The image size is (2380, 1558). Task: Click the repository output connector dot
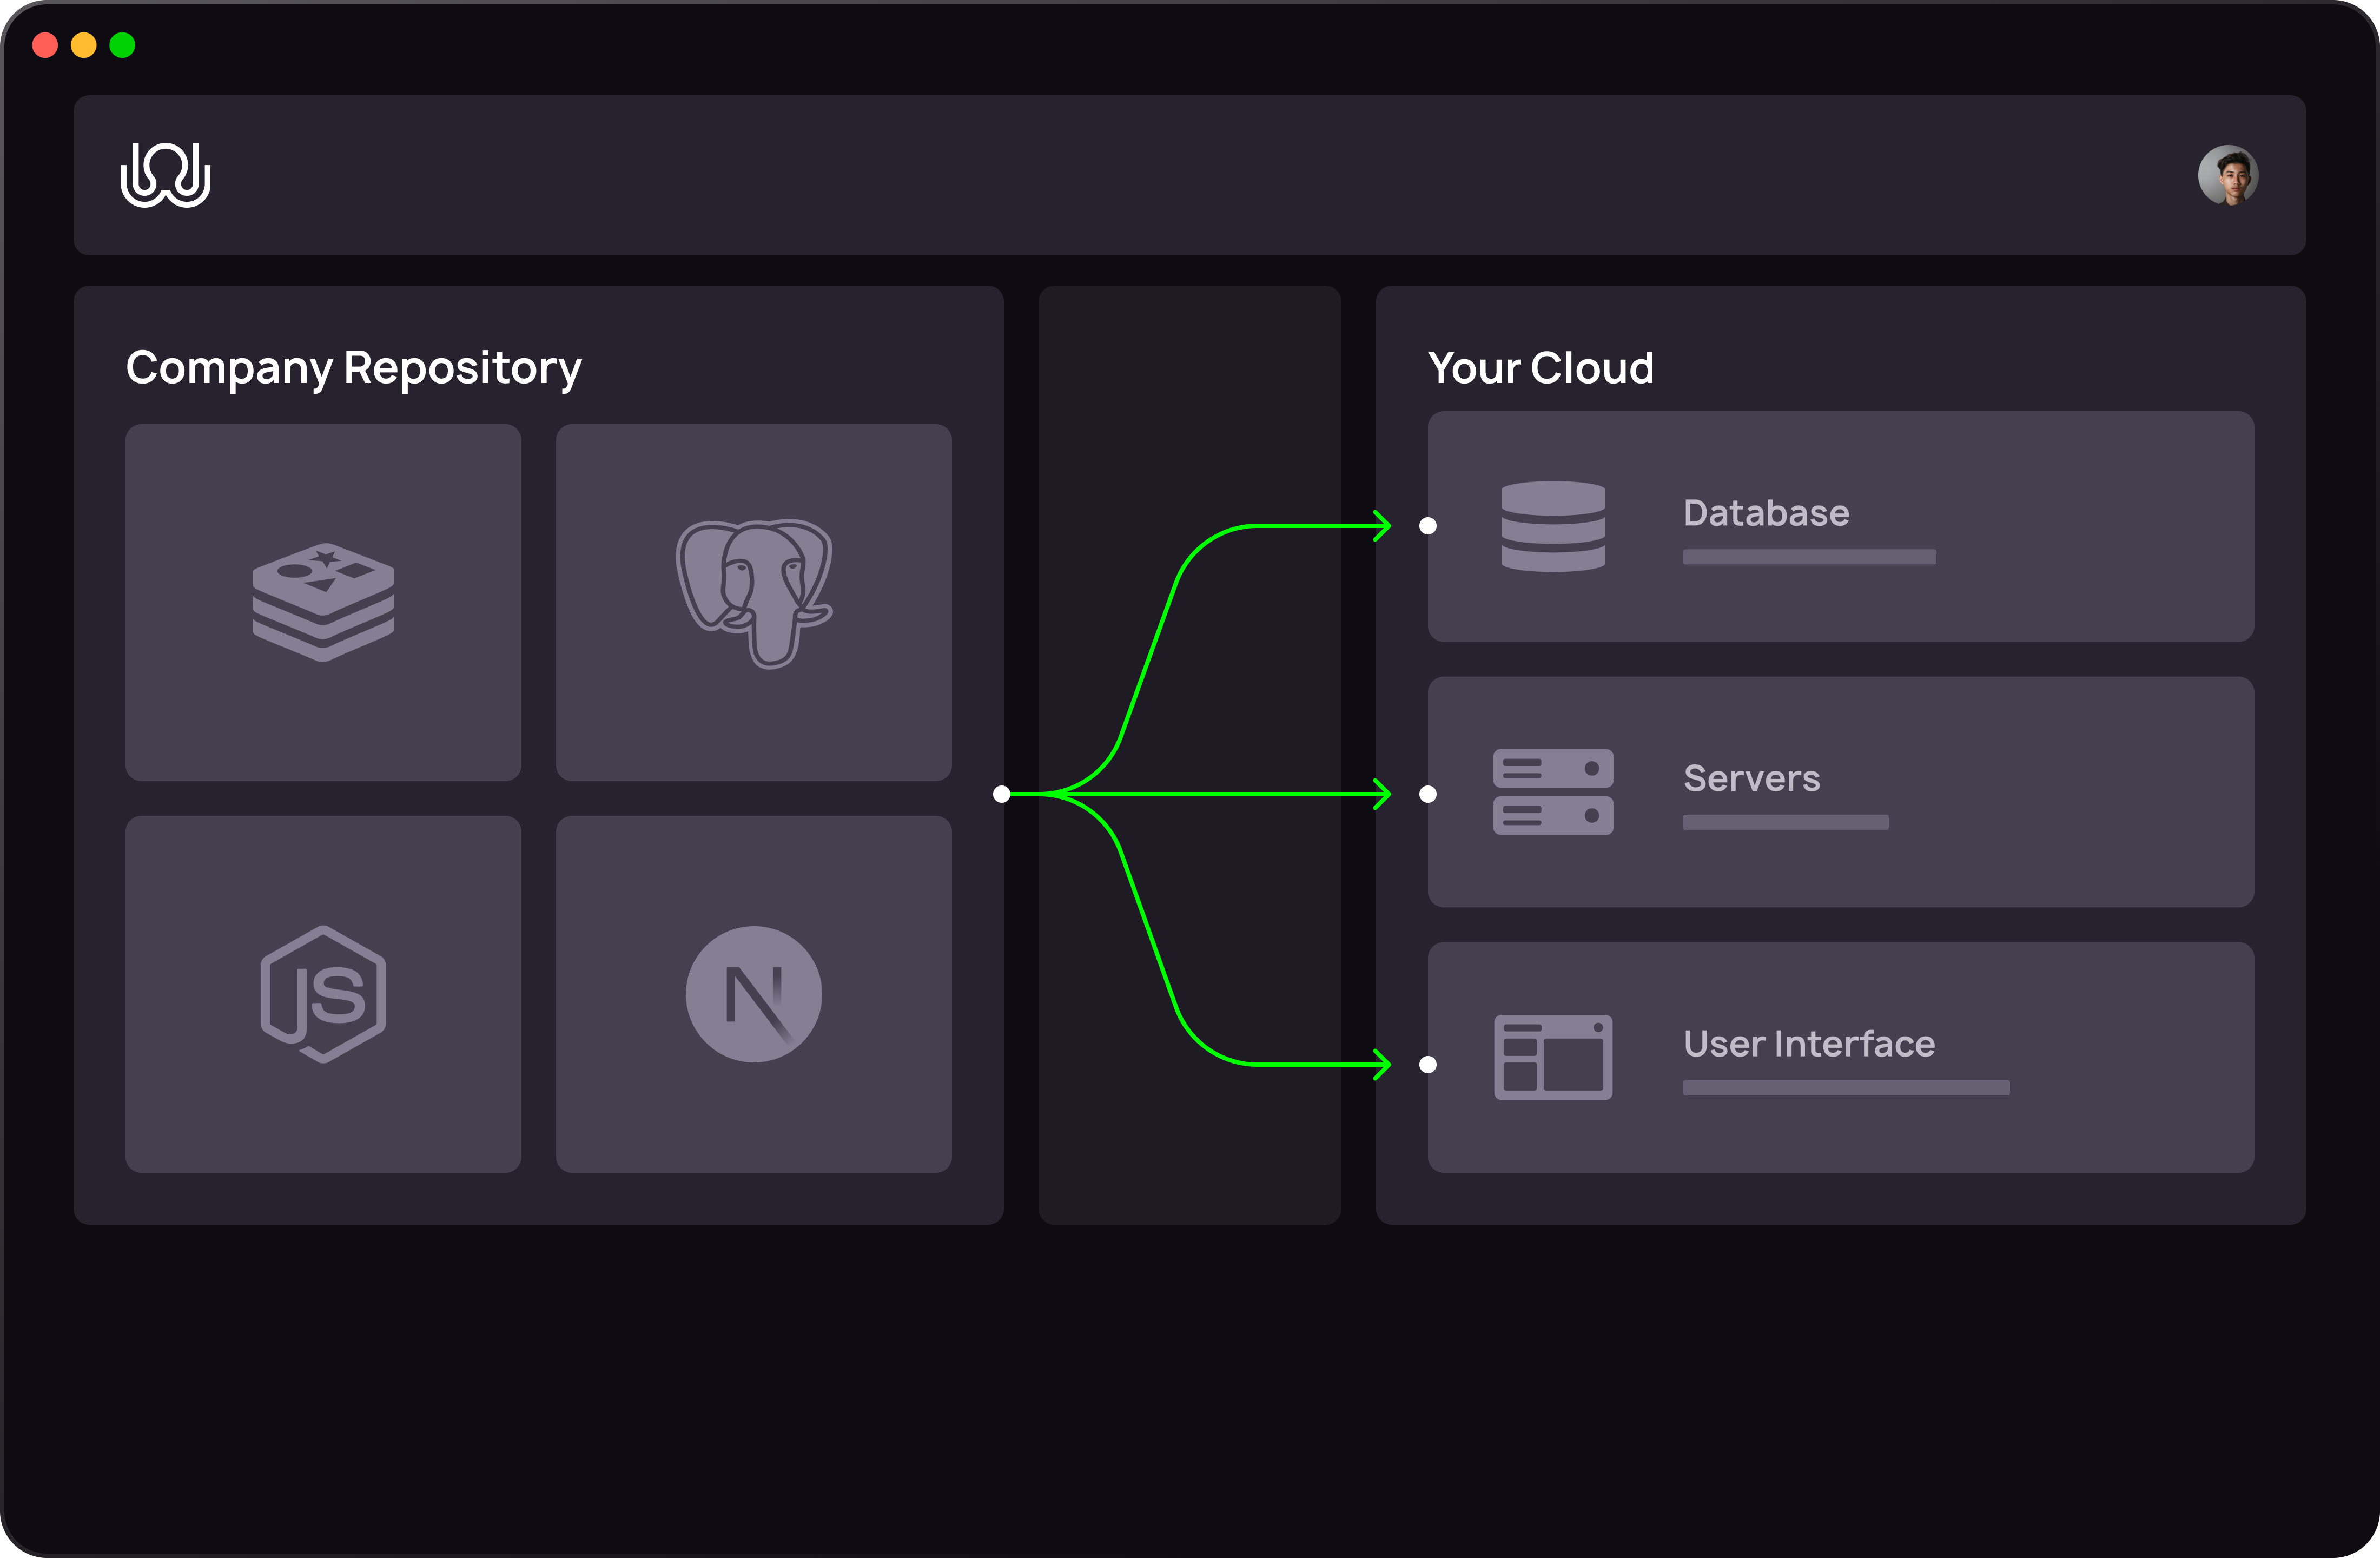1002,794
